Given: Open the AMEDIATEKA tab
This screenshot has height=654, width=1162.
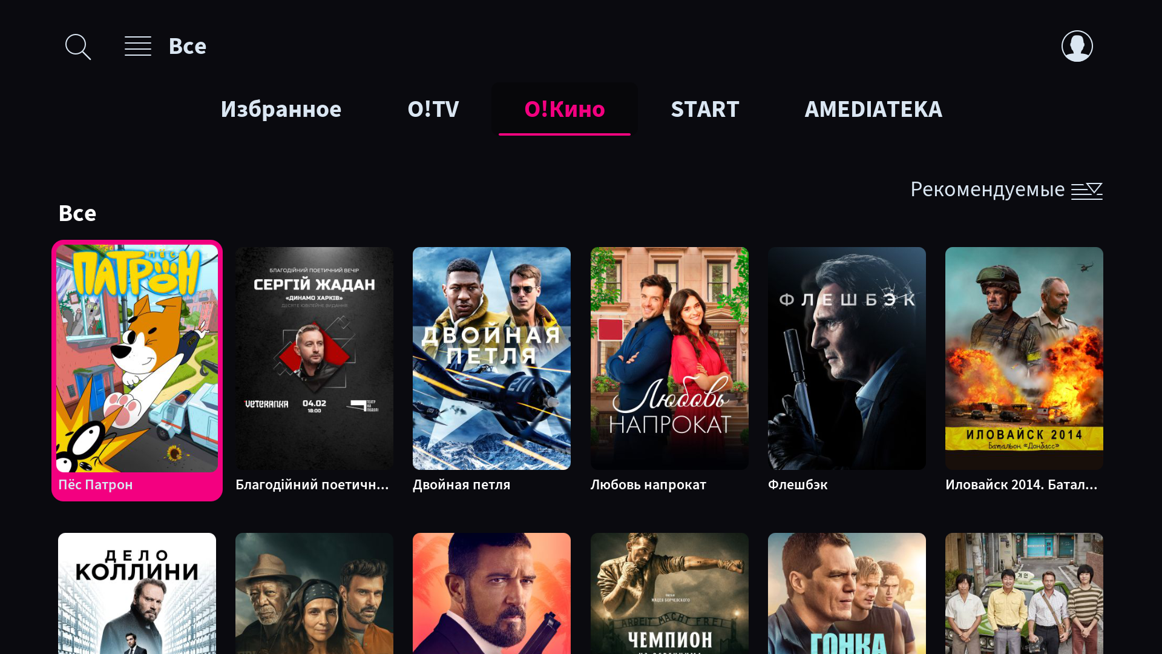Looking at the screenshot, I should [873, 109].
